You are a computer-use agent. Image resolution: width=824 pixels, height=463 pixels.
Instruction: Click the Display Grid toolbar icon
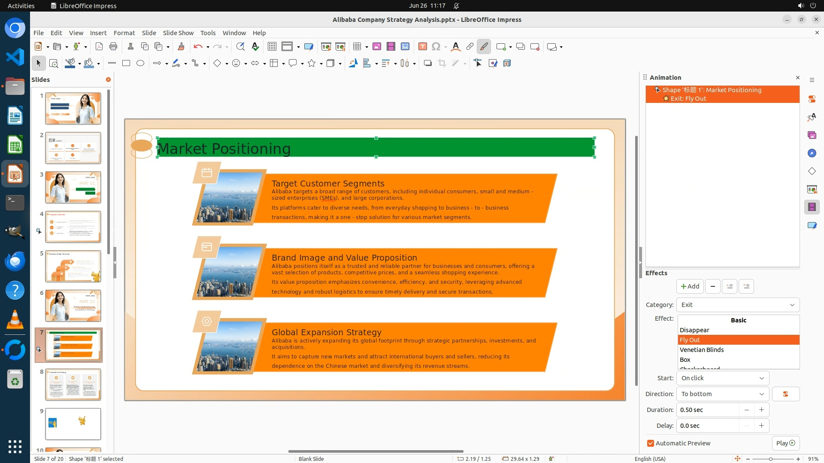click(272, 47)
